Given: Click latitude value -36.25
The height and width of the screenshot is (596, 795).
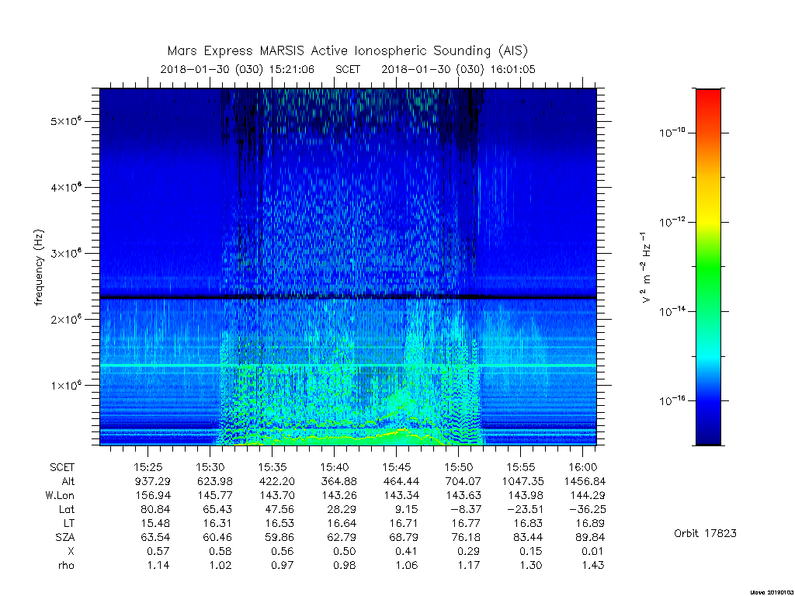Looking at the screenshot, I should click(587, 509).
